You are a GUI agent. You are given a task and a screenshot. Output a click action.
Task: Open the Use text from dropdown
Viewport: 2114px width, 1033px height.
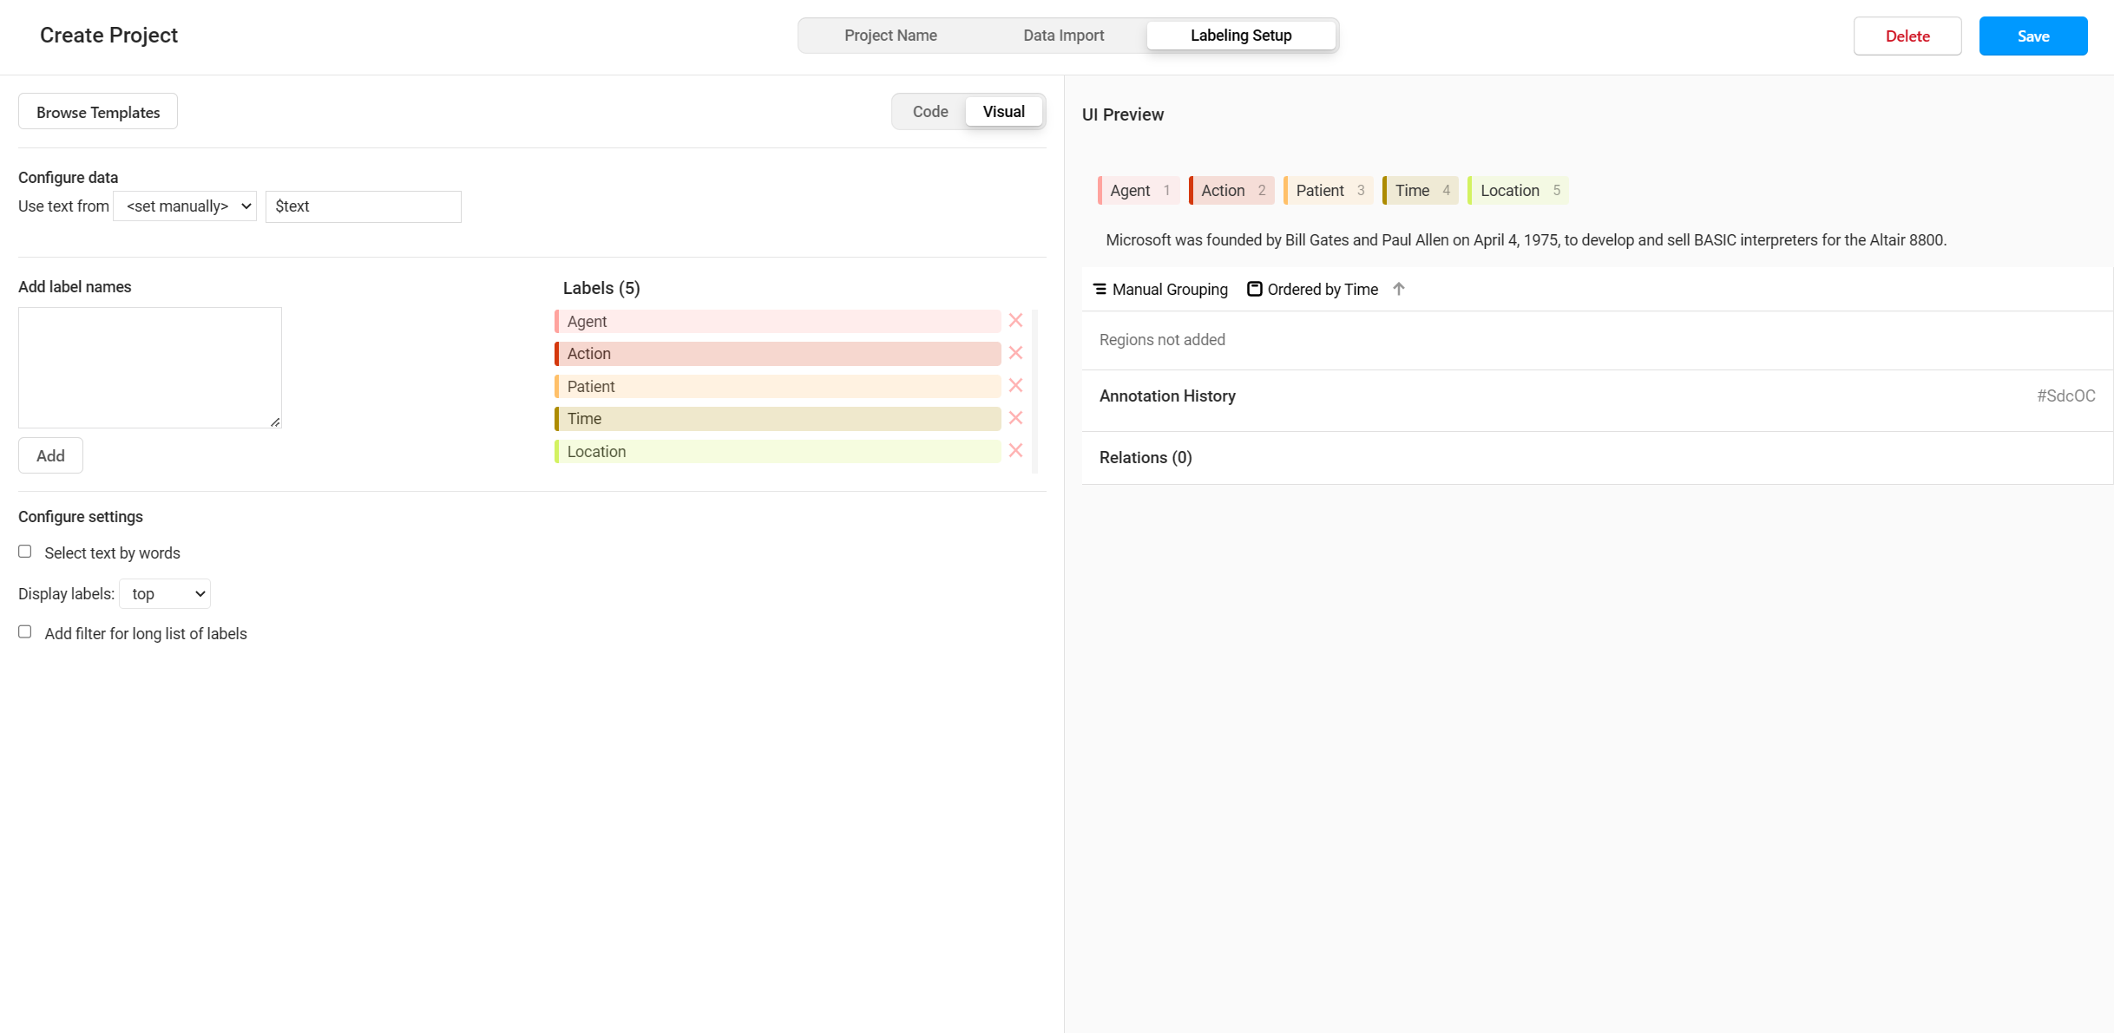point(185,206)
